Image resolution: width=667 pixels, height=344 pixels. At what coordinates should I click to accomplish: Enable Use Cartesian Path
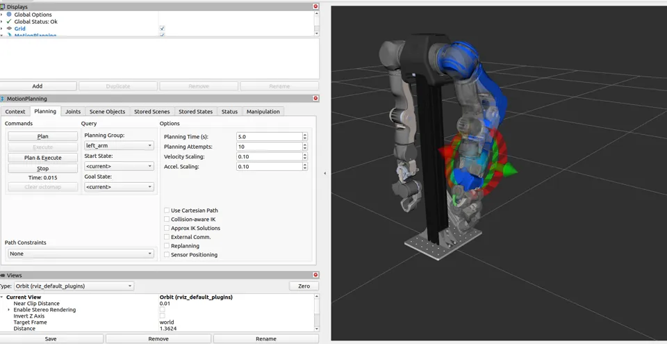click(x=167, y=211)
